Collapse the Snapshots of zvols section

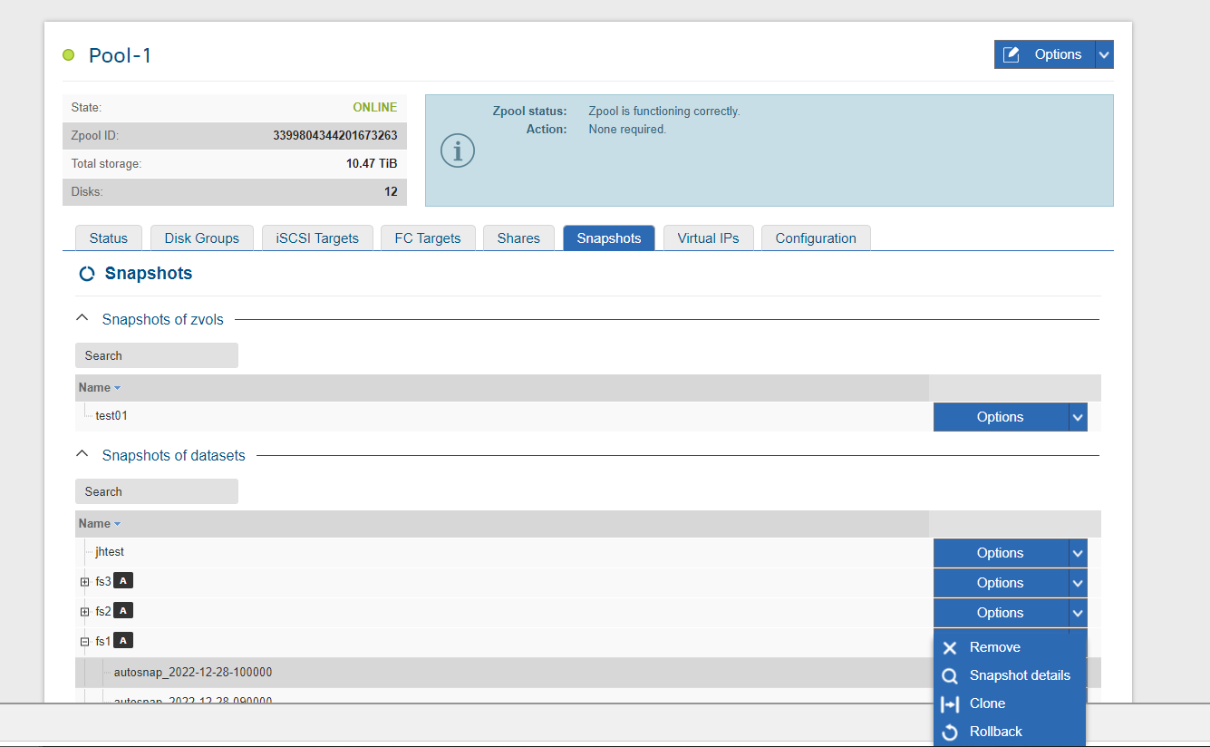coord(82,318)
